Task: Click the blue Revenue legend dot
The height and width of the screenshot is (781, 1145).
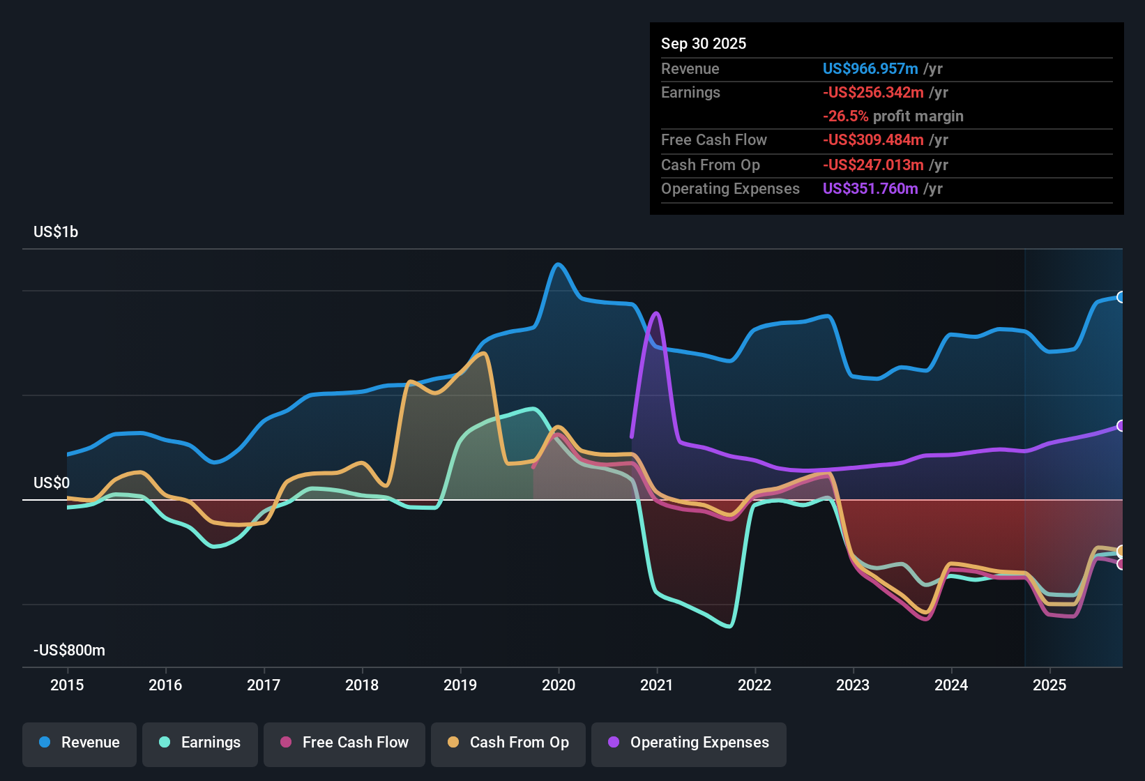Action: [43, 743]
